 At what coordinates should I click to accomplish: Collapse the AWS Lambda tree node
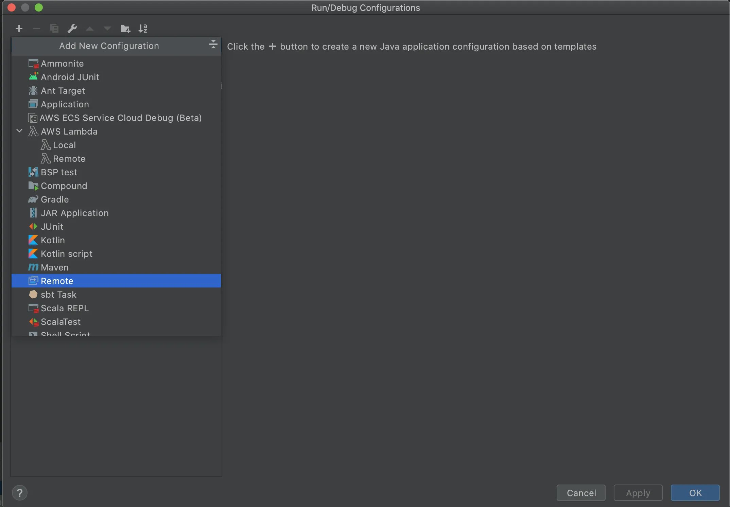[19, 131]
